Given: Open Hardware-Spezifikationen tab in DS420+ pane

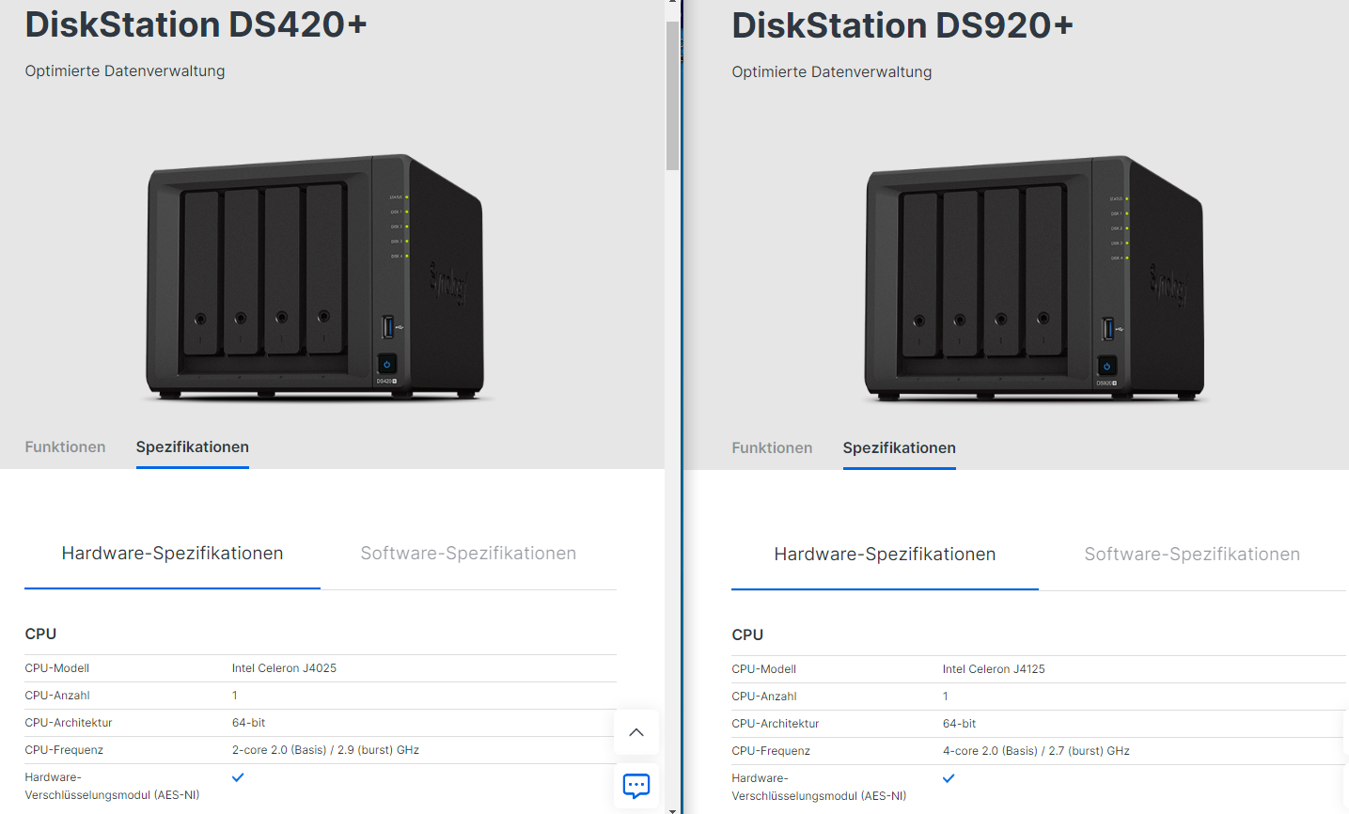Looking at the screenshot, I should (172, 554).
